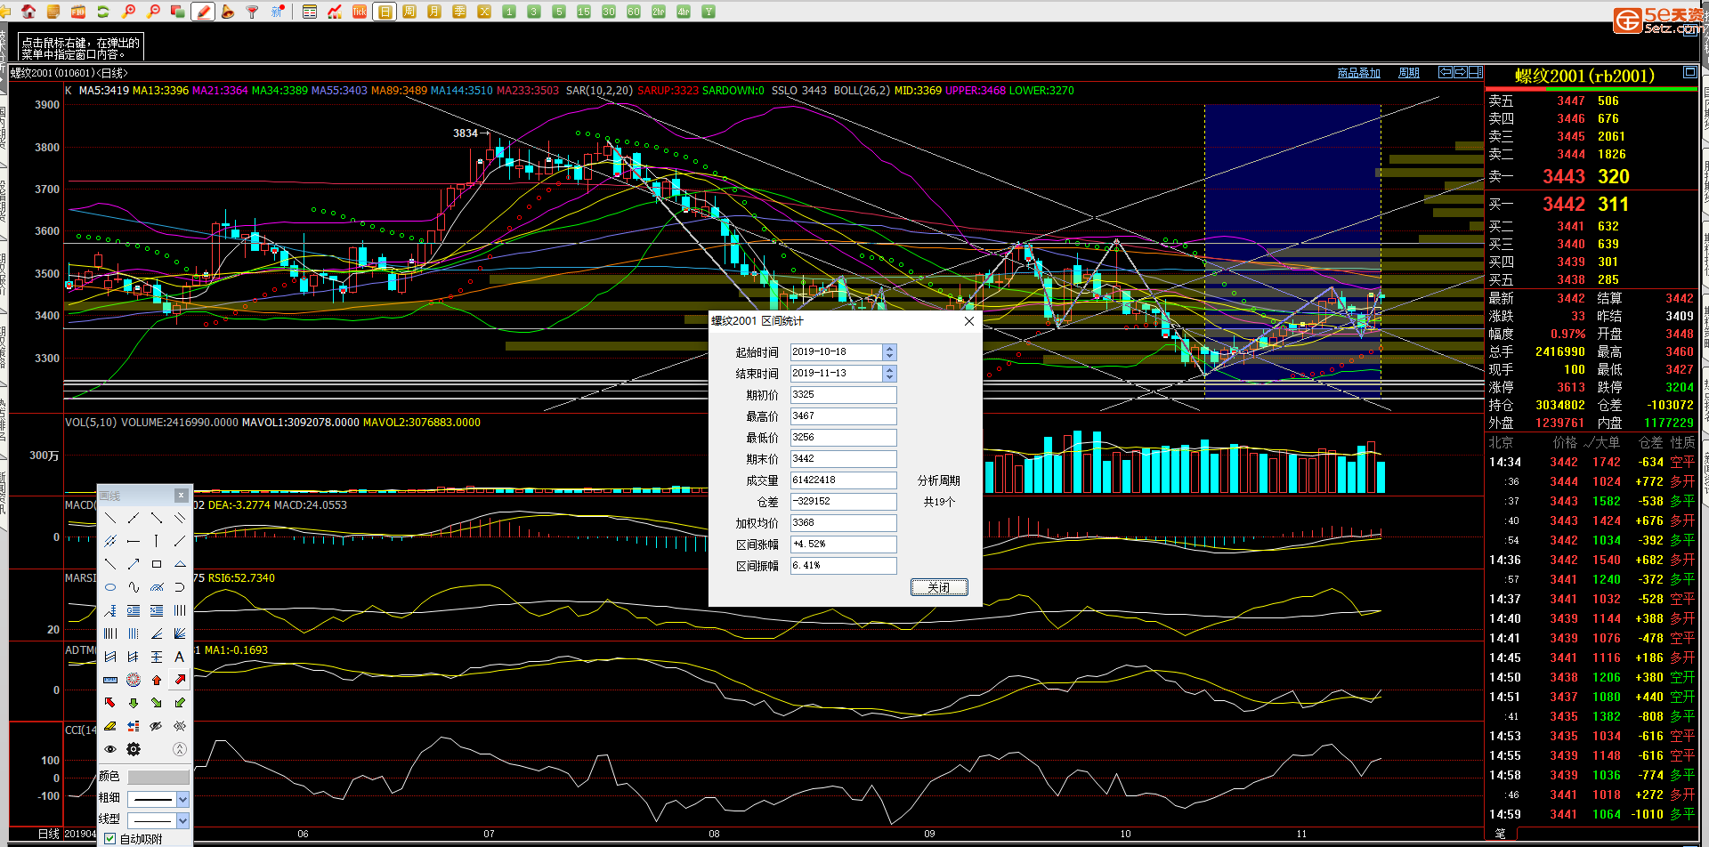This screenshot has height=847, width=1709.
Task: Click the 成交量 field showing 61422418
Action: tap(843, 480)
